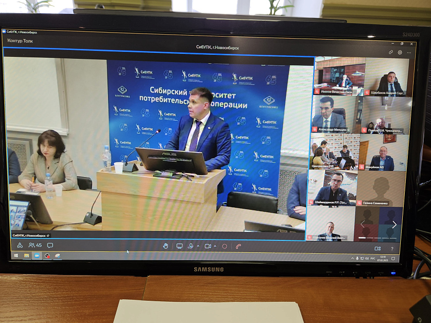Open participants list showing 45
This screenshot has width=431, height=323.
[x=35, y=245]
